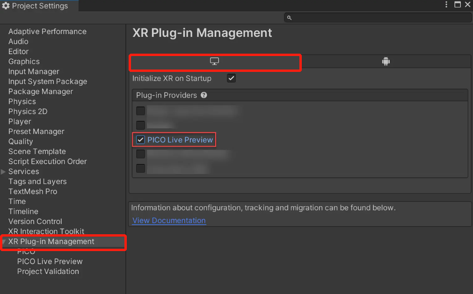Click the Initialize XR on Startup label
Viewport: 473px width, 294px height.
tap(172, 78)
